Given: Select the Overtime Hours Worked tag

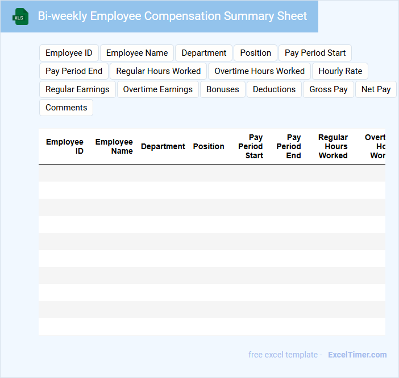Looking at the screenshot, I should [x=259, y=71].
